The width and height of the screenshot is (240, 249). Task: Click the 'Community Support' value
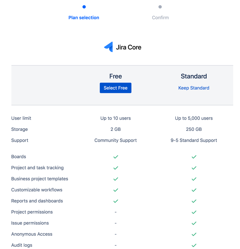tap(116, 140)
